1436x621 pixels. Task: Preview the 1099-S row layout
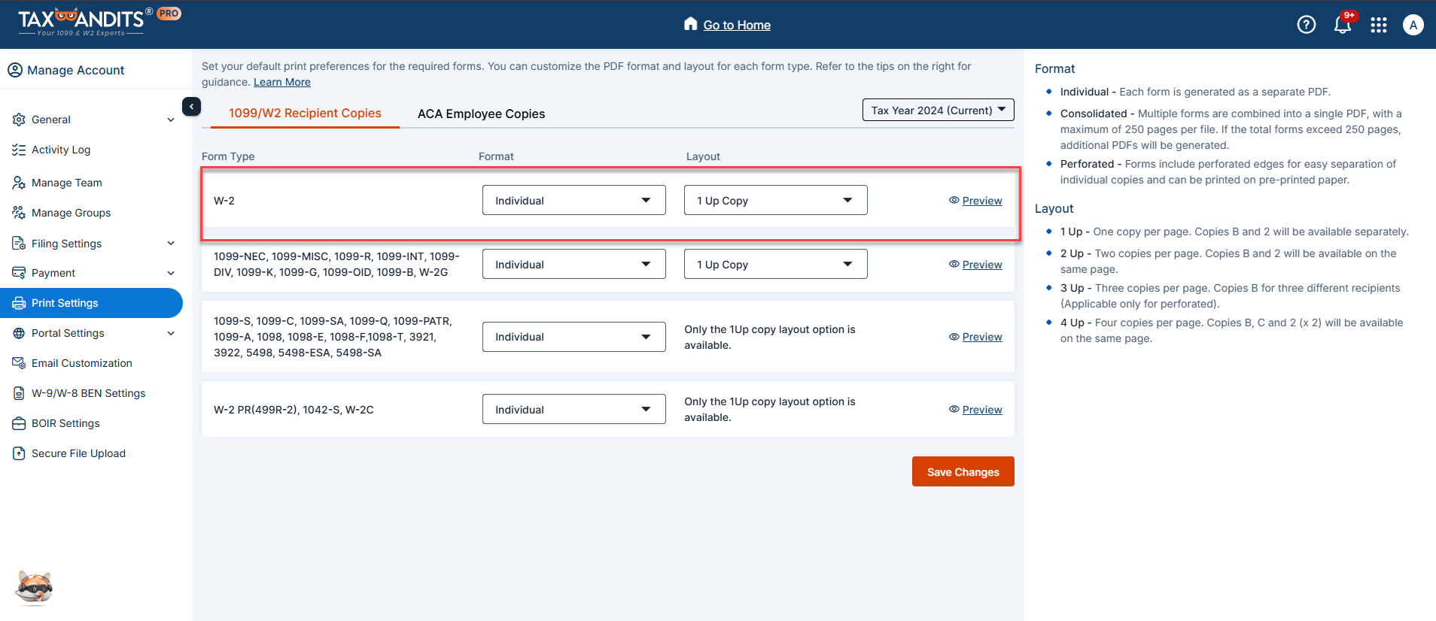982,337
